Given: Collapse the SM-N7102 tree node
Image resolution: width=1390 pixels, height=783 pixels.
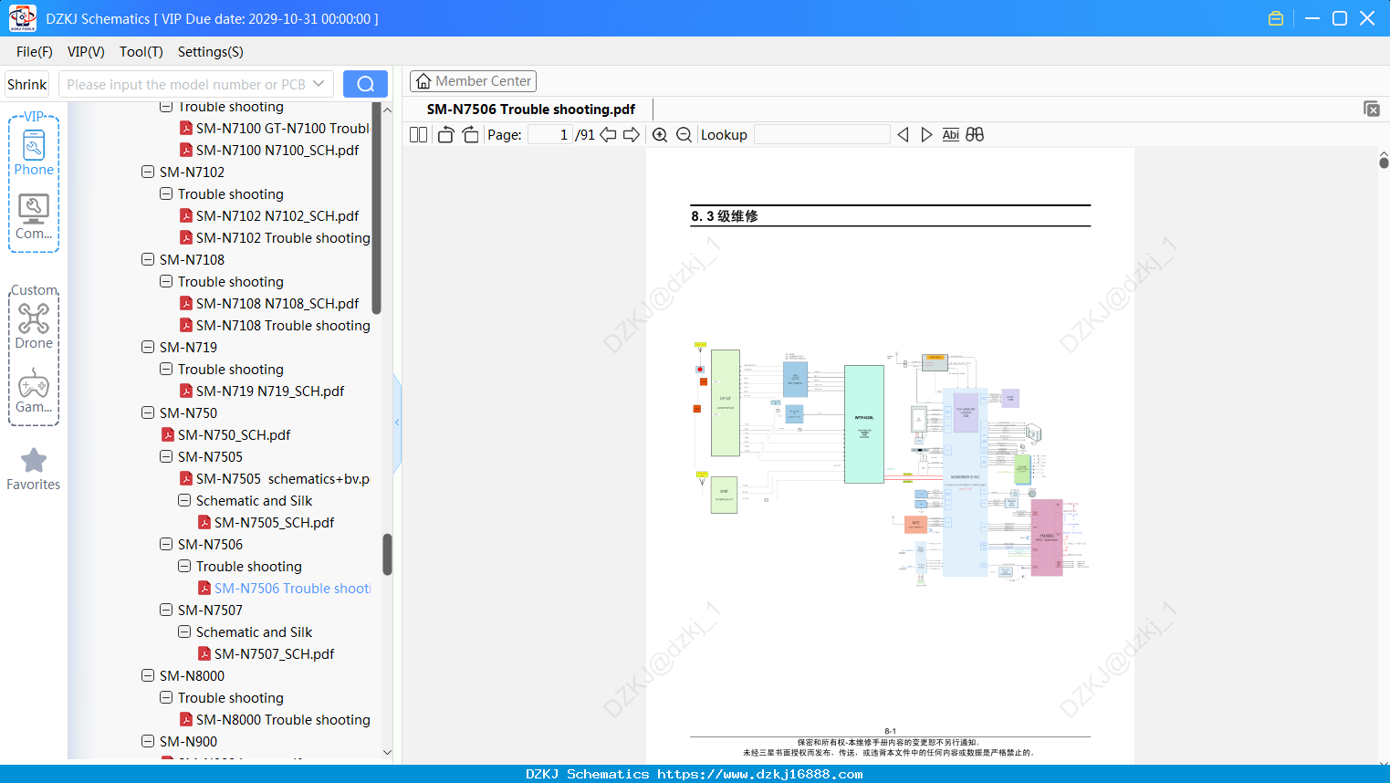Looking at the screenshot, I should pos(148,172).
